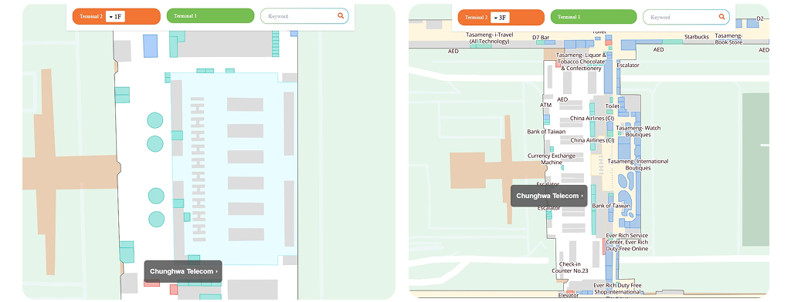The height and width of the screenshot is (302, 791).
Task: Switch to Terminal 1 in the 1F map
Action: click(x=210, y=16)
